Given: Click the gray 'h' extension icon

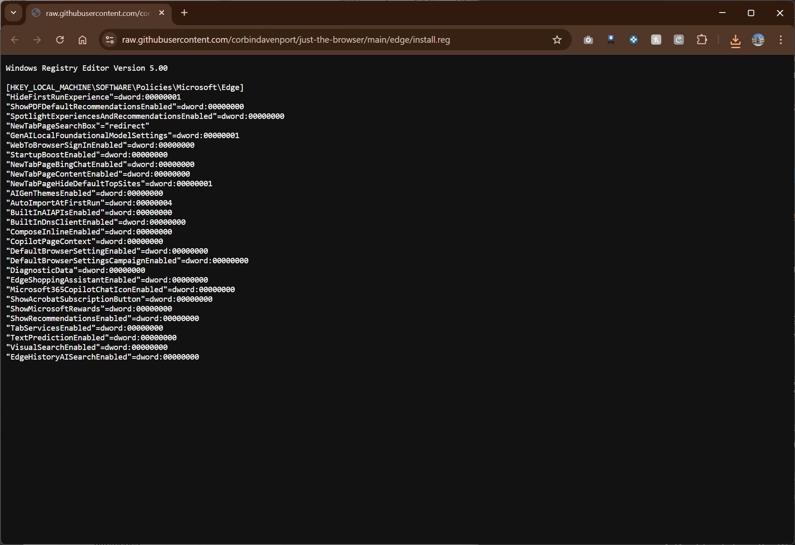Looking at the screenshot, I should tap(656, 40).
